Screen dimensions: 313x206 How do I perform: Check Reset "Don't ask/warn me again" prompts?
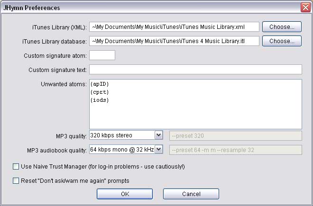pyautogui.click(x=16, y=180)
